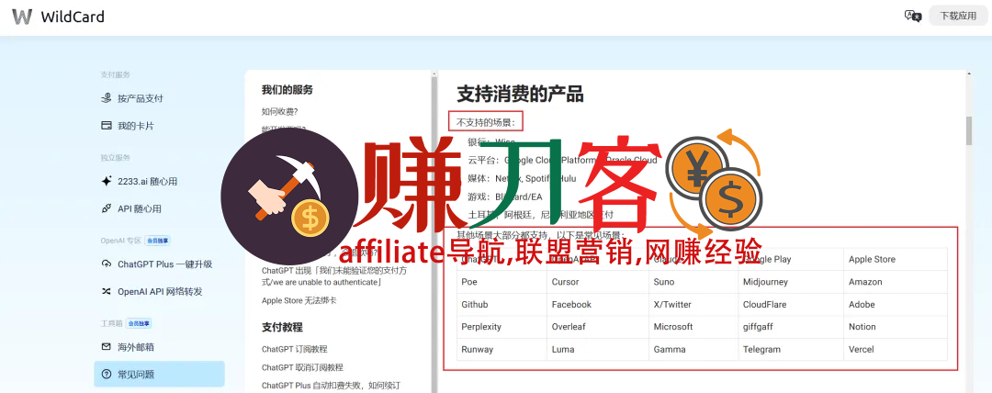Click the 不支持的场景 label
This screenshot has height=393, width=992.
[486, 121]
